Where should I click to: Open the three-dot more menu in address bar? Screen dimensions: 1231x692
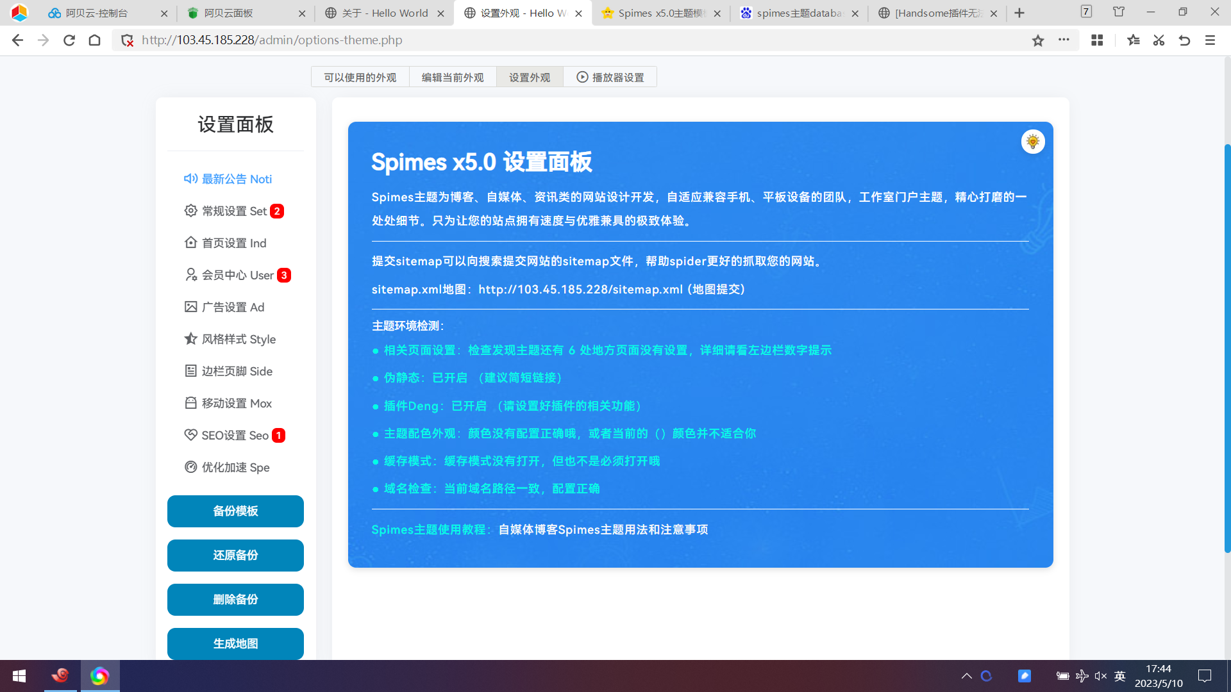(1064, 40)
